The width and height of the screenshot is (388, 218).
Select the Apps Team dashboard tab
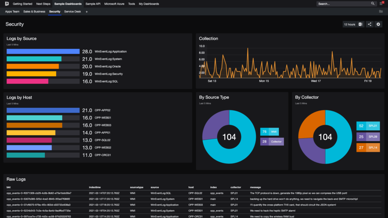click(x=12, y=11)
